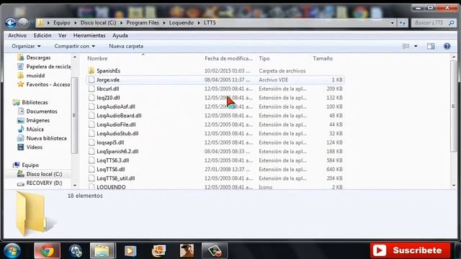Navigate to Equipo in breadcrumb
461x259 pixels.
coord(62,22)
